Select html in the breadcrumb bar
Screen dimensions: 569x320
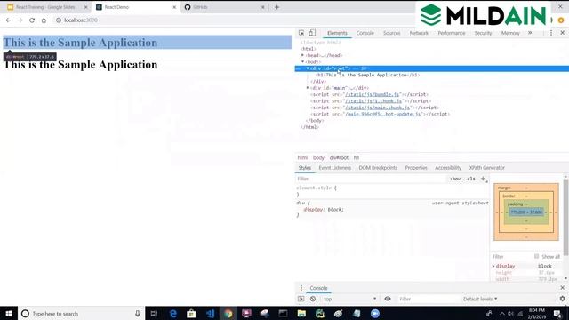302,158
